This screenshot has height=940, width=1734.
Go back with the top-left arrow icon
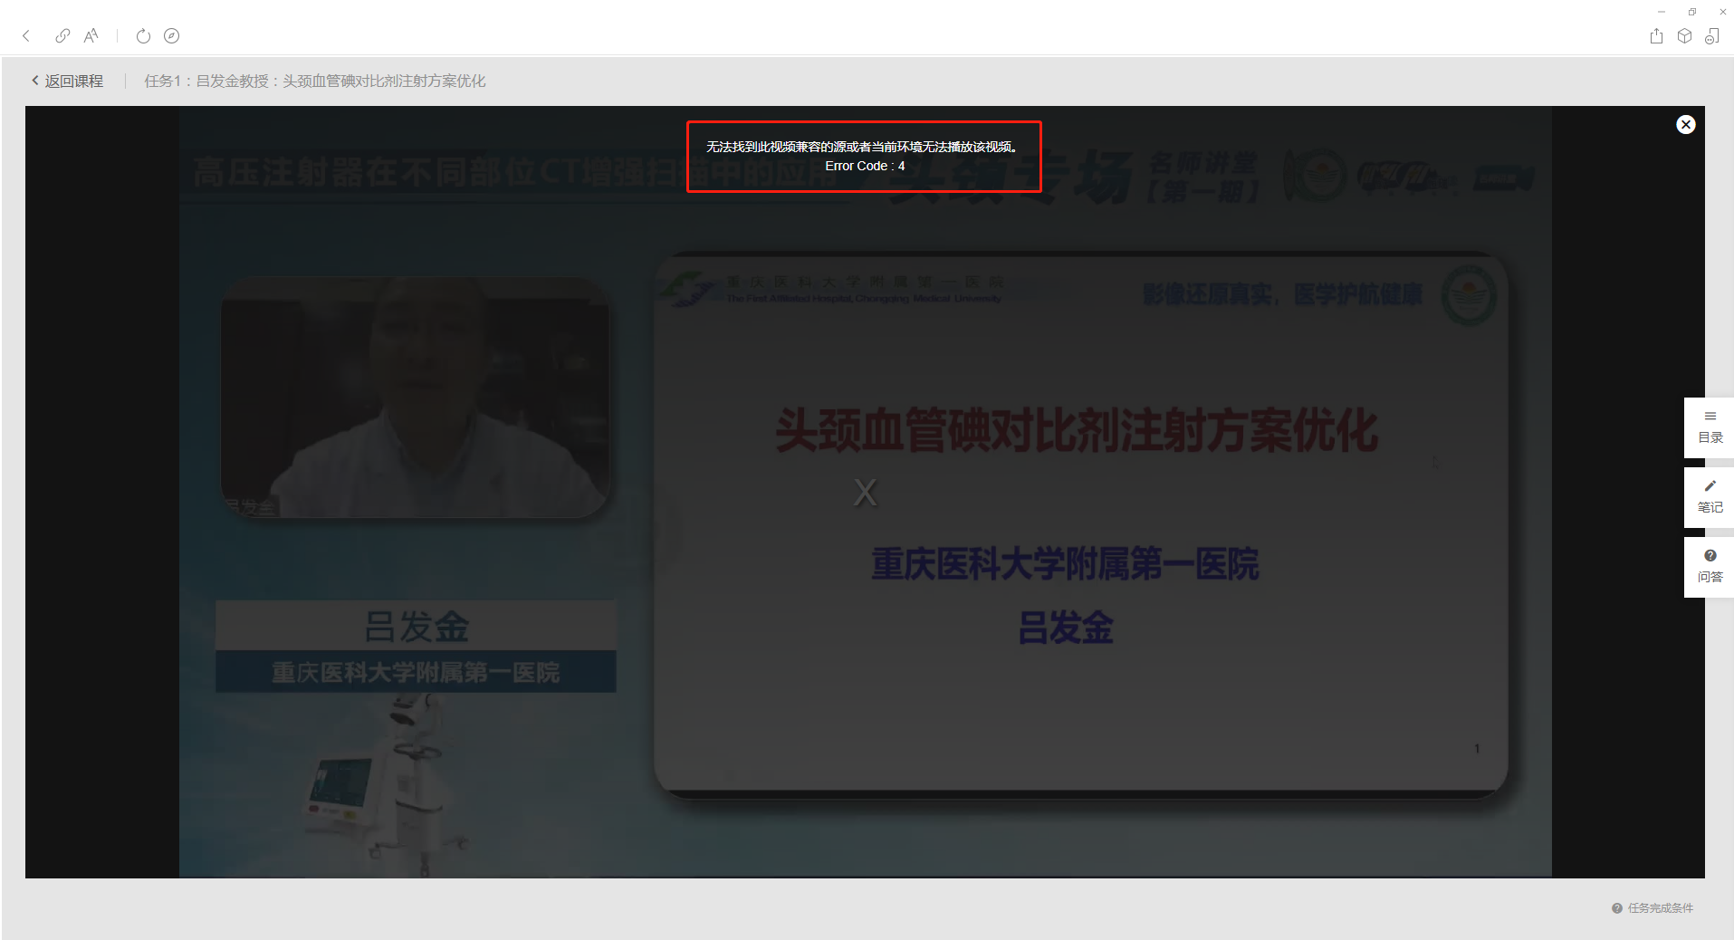click(26, 36)
